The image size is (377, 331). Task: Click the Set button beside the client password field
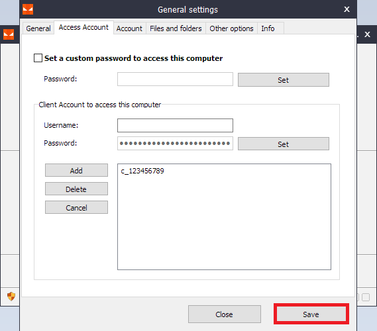point(283,144)
